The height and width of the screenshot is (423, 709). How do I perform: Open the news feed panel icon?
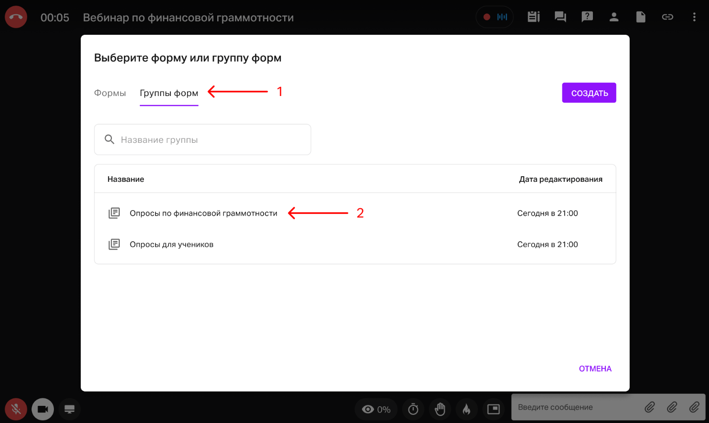tap(533, 17)
